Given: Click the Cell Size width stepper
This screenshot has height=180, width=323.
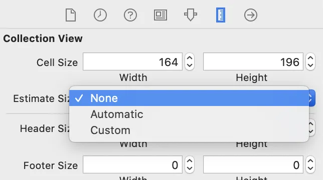Looking at the screenshot, I should point(190,61).
